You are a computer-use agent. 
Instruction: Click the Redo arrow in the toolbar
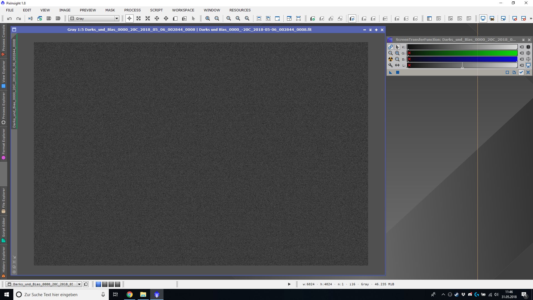19,19
